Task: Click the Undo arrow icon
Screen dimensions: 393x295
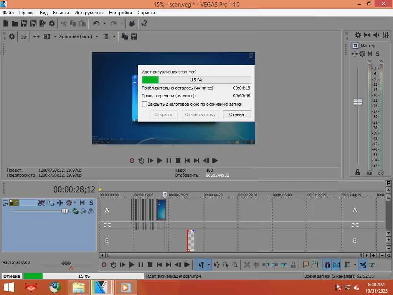Action: 96,23
